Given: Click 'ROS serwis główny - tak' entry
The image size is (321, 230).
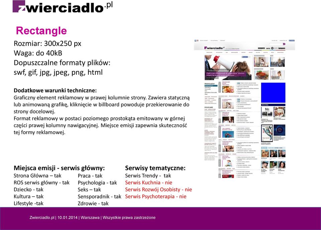Looking at the screenshot, I should [x=41, y=183].
